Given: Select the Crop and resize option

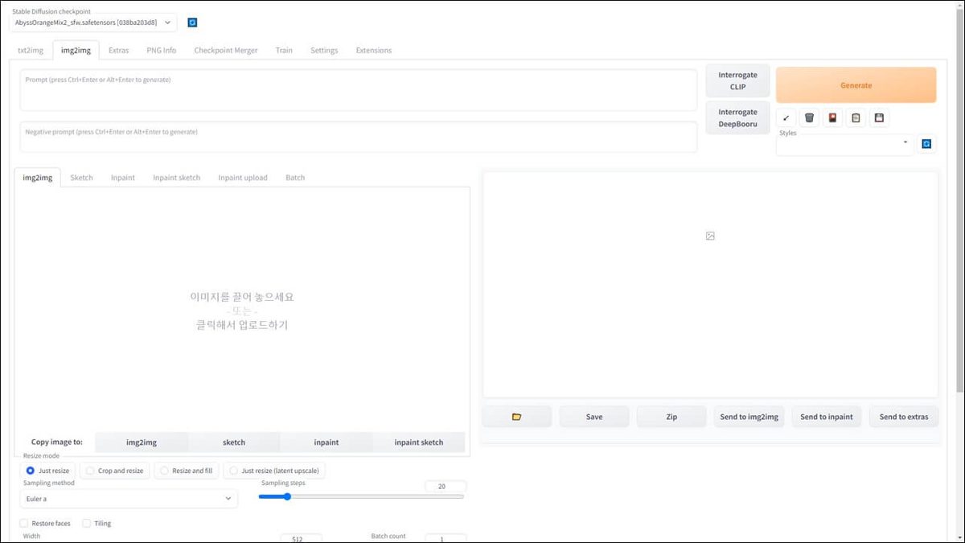Looking at the screenshot, I should point(115,471).
